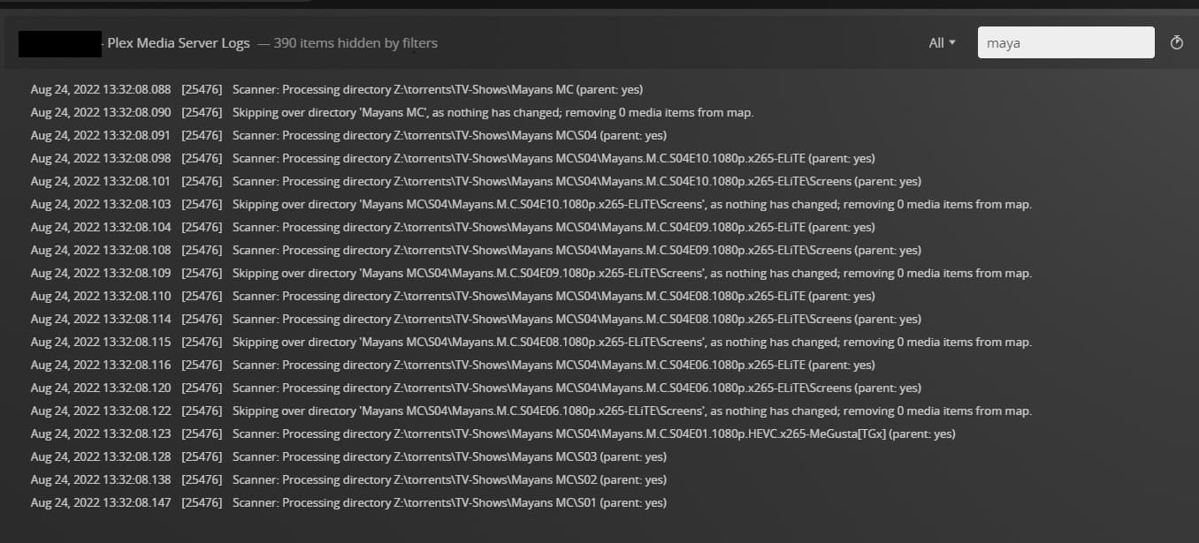Click the filter field containing "maya"
The image size is (1199, 543).
[x=1065, y=42]
